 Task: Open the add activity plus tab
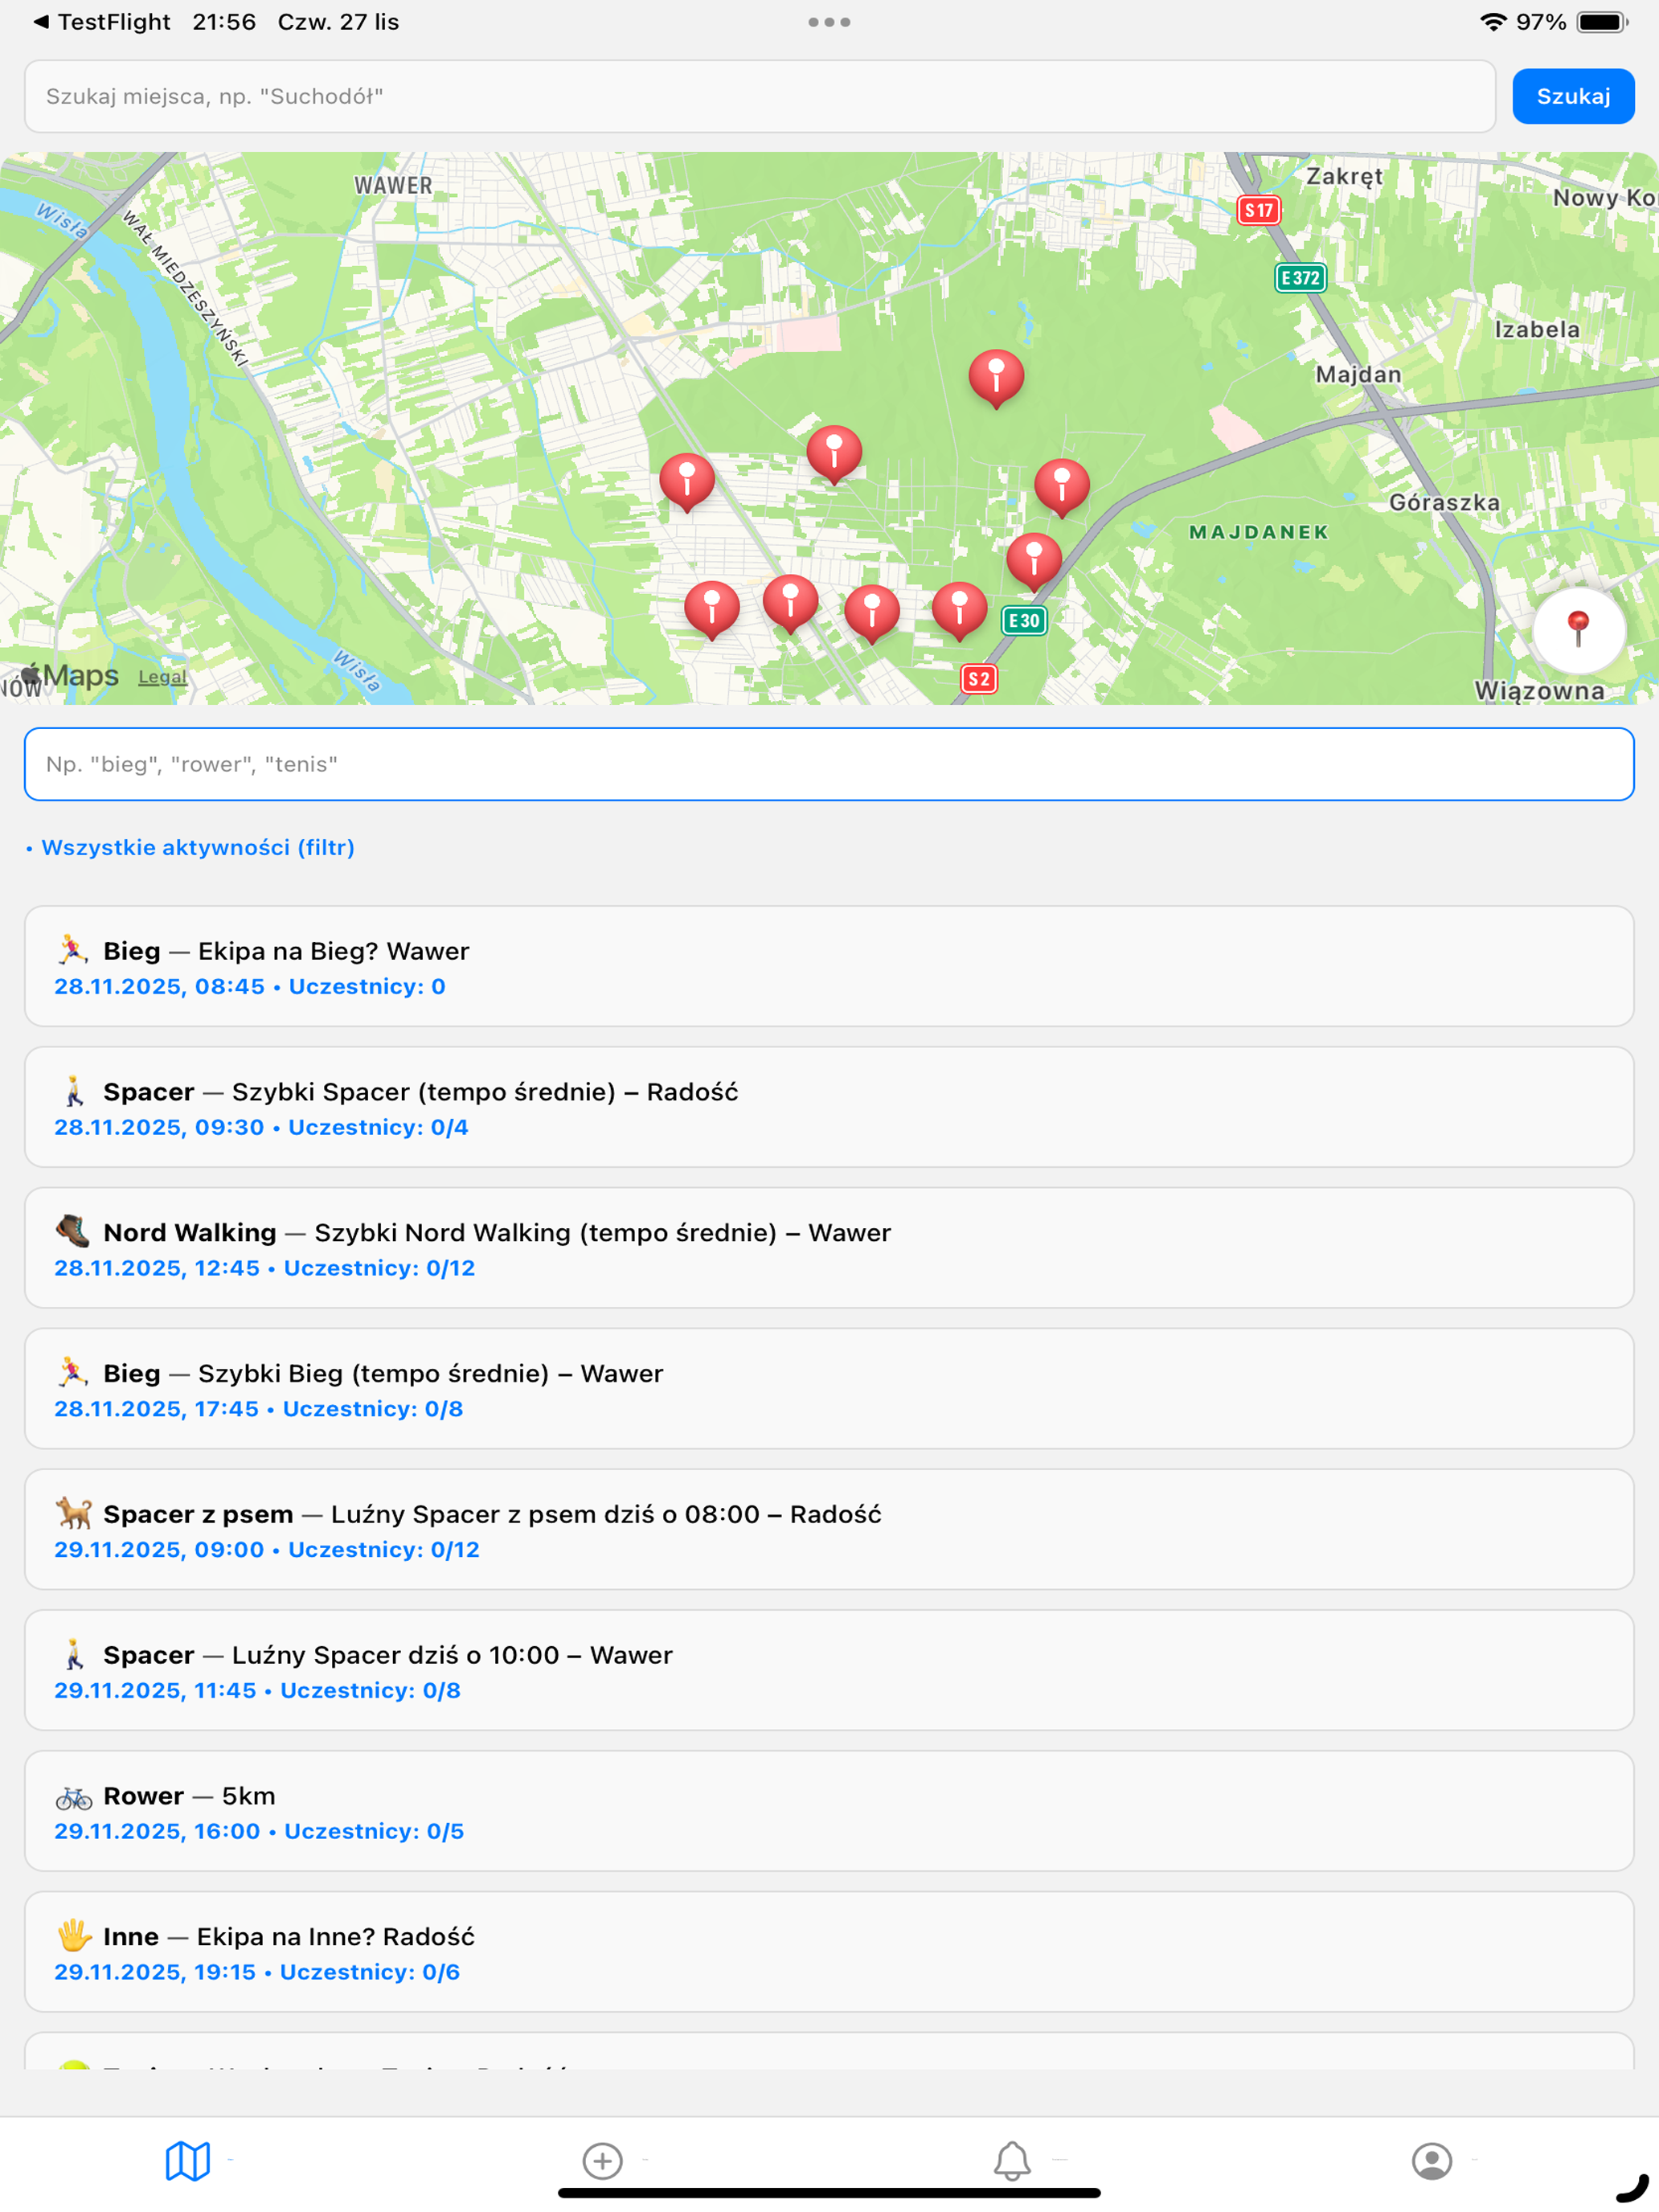point(602,2160)
